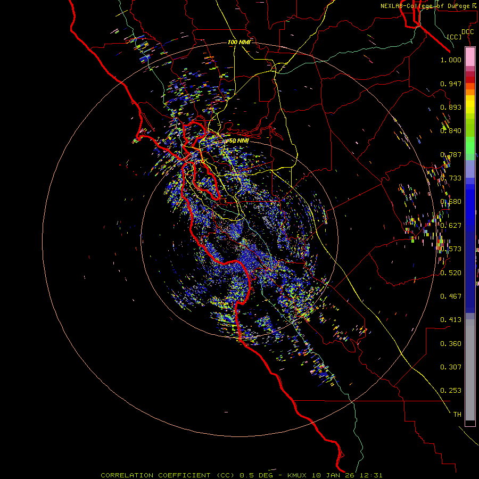The width and height of the screenshot is (479, 479).
Task: Click the TH threshold label on the legend
Action: point(457,415)
